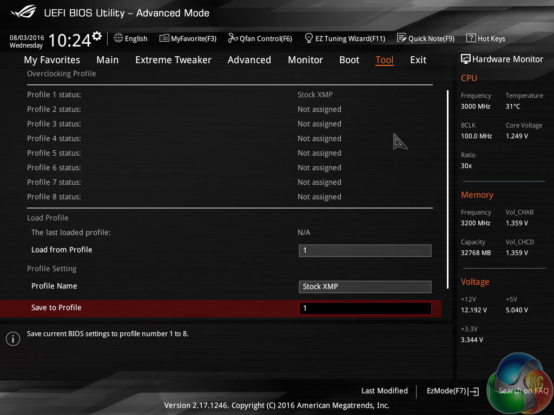
Task: Open MyFavorite(F3) list icon
Action: click(x=164, y=38)
